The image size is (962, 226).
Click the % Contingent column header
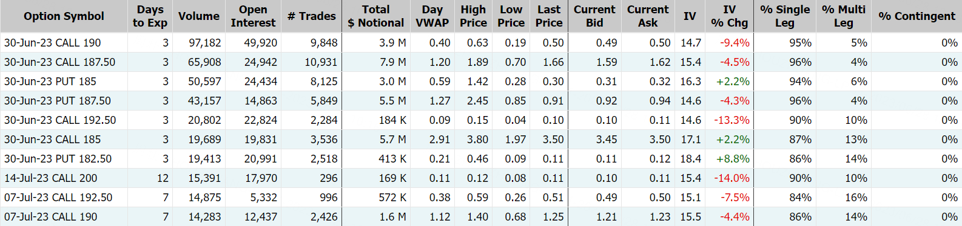coord(917,16)
